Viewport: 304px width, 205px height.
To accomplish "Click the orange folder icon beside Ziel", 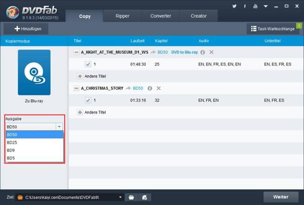I will (x=20, y=198).
